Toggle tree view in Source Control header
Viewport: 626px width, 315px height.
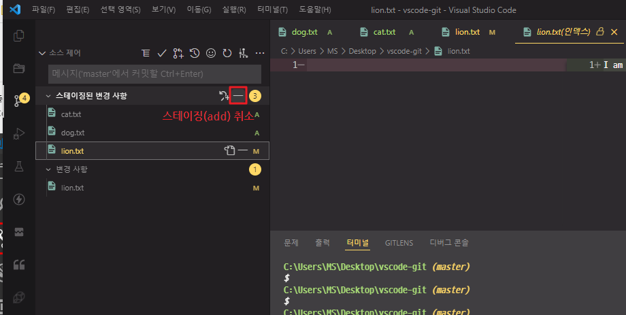(x=146, y=53)
